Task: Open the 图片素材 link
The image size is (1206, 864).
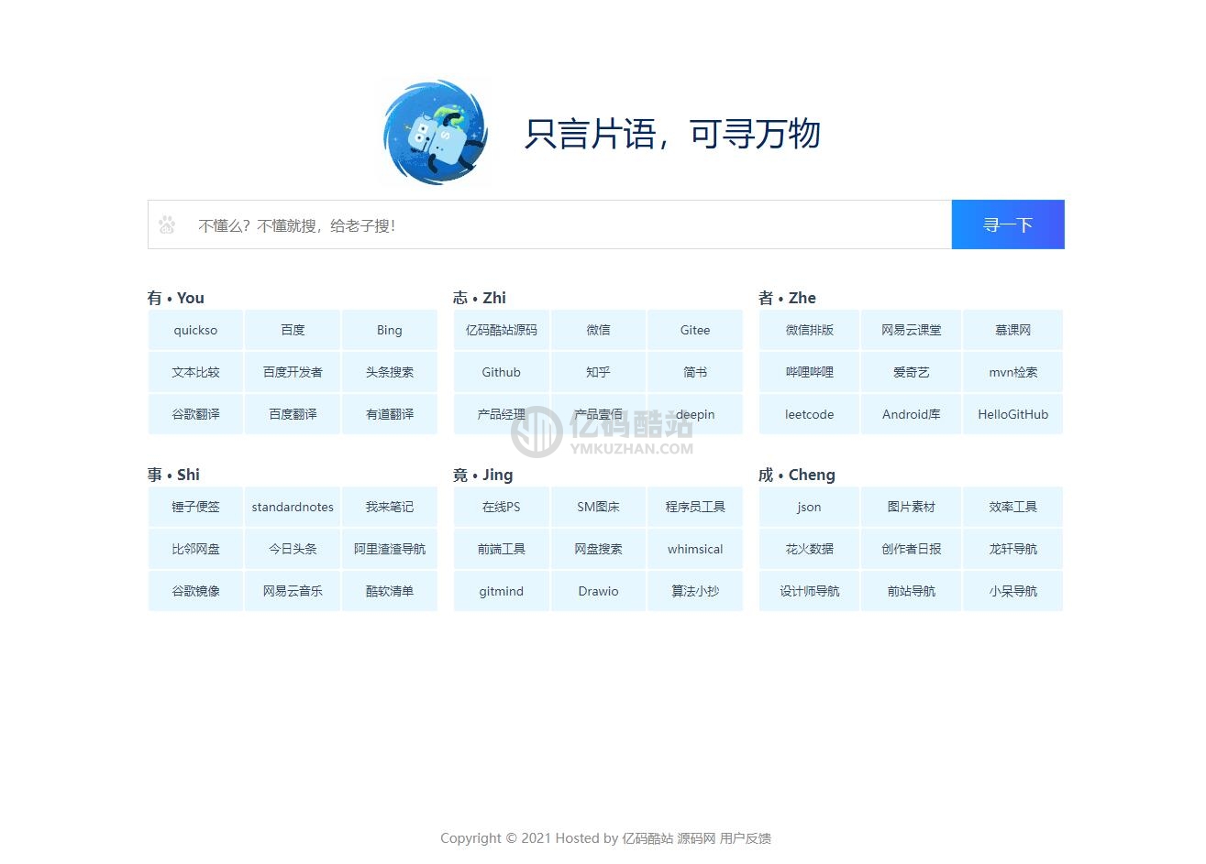Action: 912,507
